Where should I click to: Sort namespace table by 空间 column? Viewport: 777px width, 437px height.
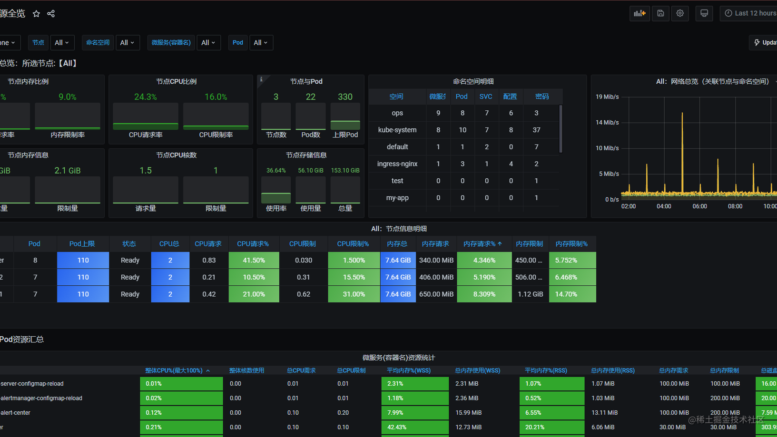(396, 97)
